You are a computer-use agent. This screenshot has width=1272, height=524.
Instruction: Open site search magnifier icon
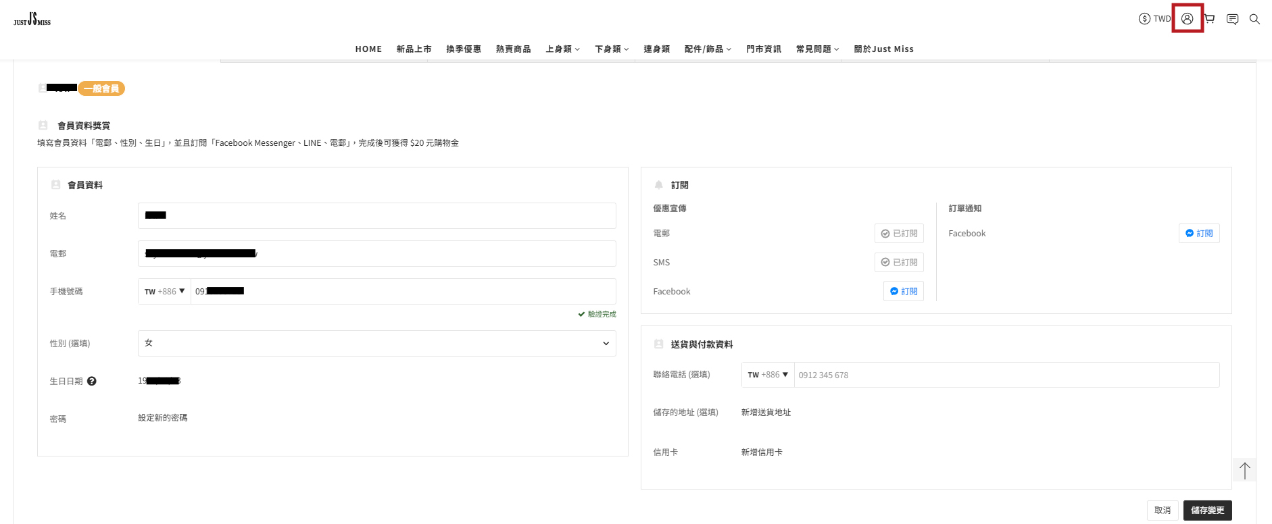[1254, 19]
